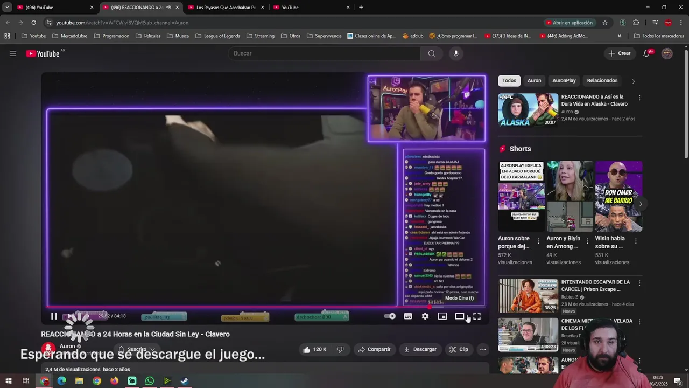Reload the page
689x388 pixels.
(33, 23)
